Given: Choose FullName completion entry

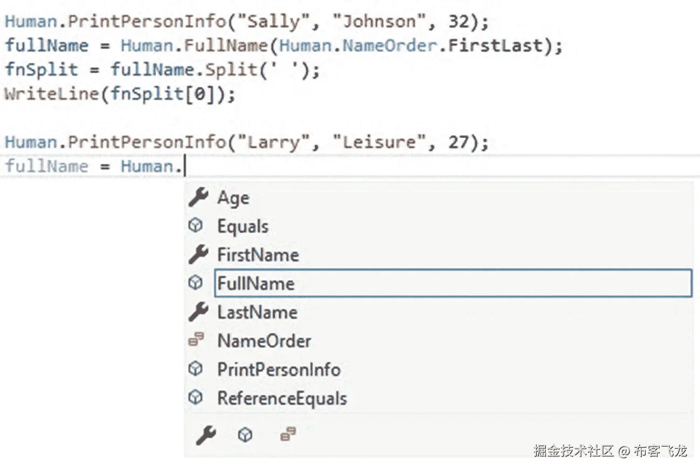Looking at the screenshot, I should tap(256, 283).
